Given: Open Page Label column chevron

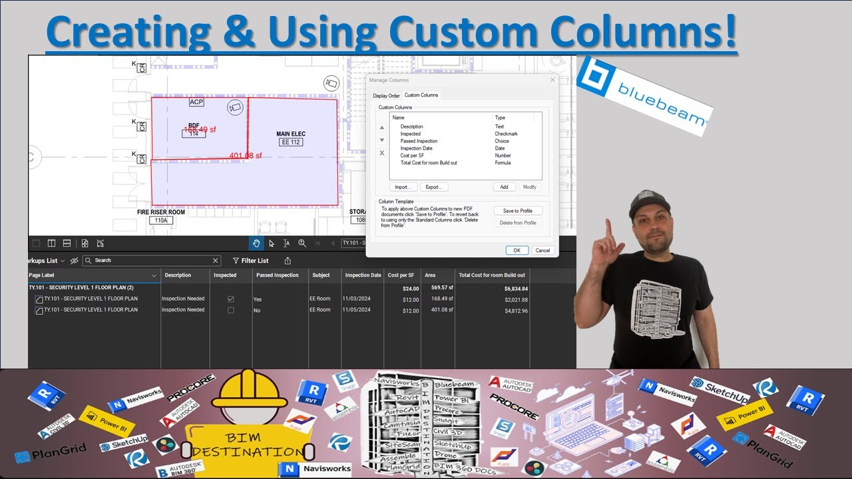Looking at the screenshot, I should click(154, 275).
